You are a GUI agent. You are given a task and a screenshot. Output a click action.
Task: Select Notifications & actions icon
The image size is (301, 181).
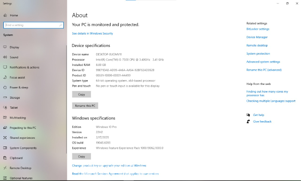tap(5, 67)
